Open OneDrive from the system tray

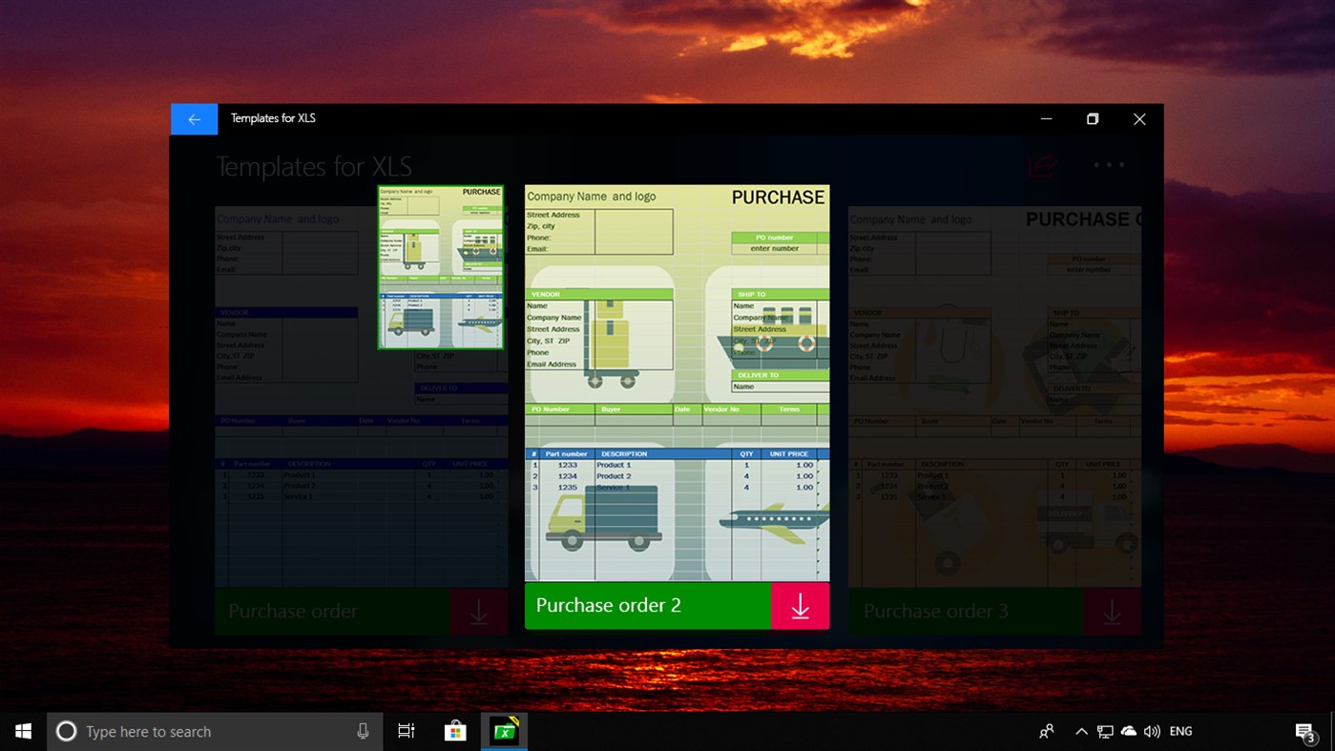point(1128,730)
